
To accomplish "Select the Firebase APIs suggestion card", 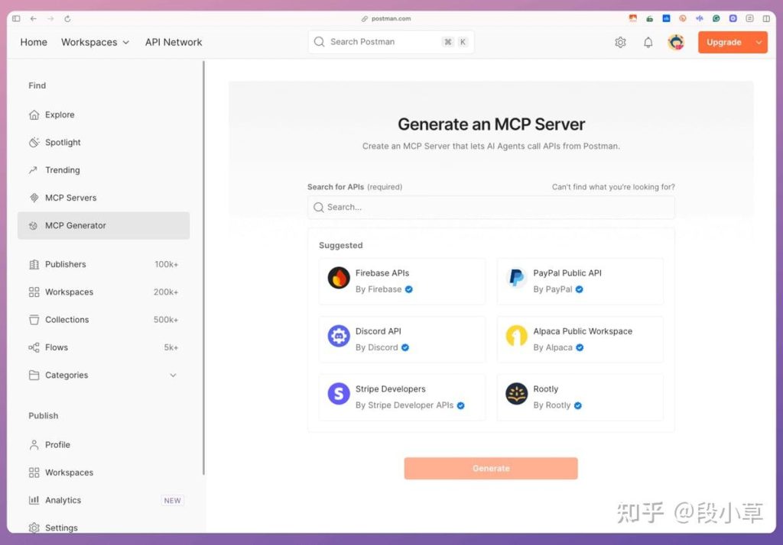I will coord(401,281).
